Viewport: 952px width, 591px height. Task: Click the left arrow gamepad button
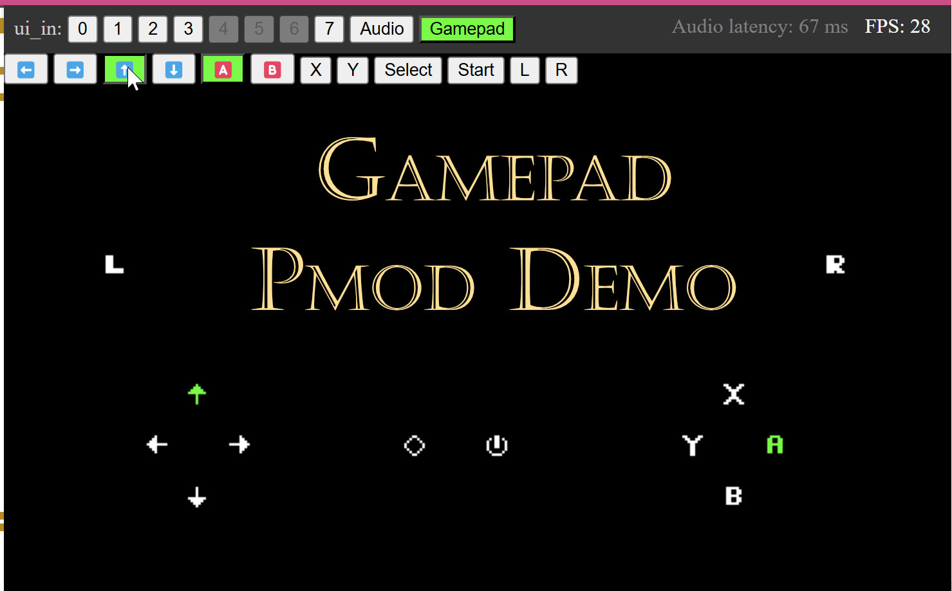[x=26, y=69]
